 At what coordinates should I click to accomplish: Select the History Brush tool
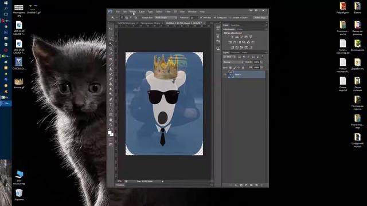[x=111, y=74]
